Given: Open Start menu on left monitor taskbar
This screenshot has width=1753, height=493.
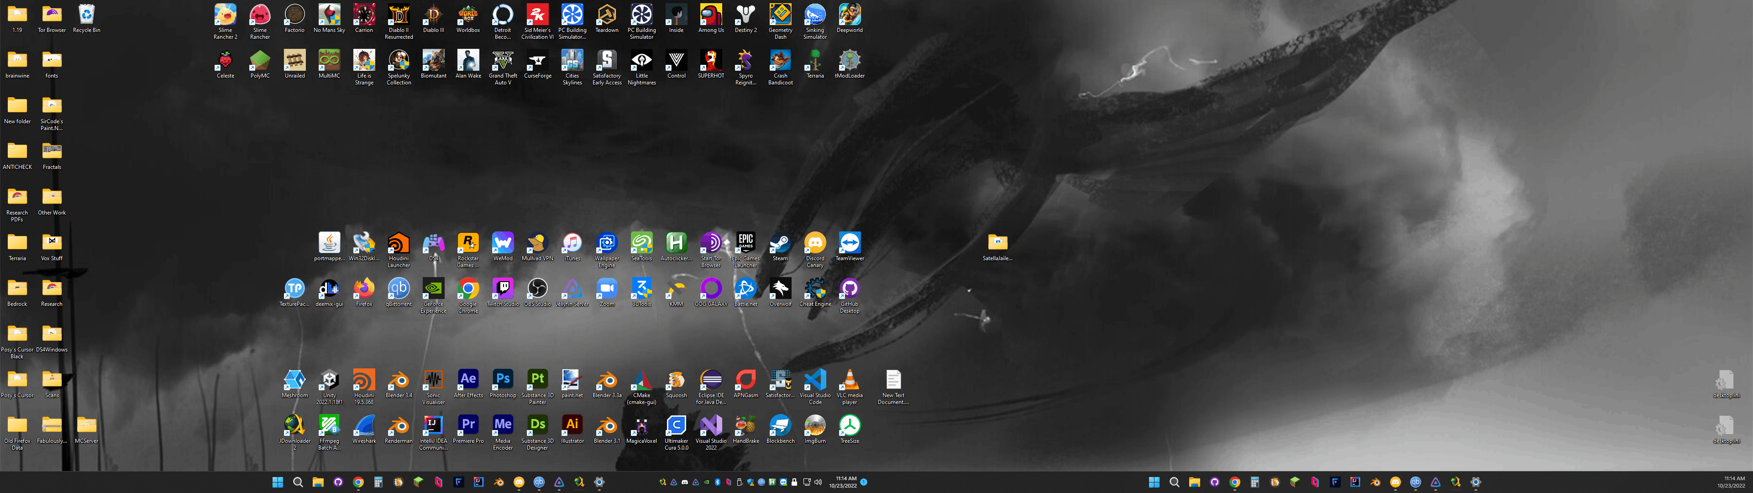Looking at the screenshot, I should (278, 482).
